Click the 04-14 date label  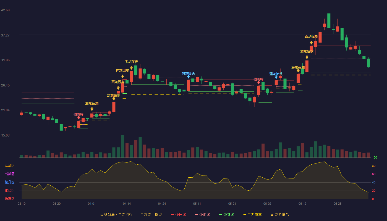[127, 204]
